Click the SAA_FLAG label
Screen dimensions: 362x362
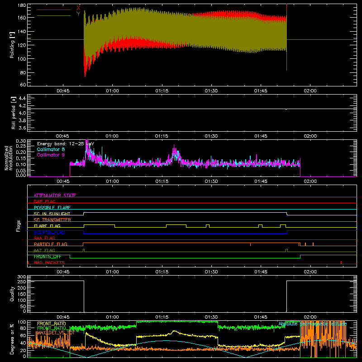(x=44, y=238)
